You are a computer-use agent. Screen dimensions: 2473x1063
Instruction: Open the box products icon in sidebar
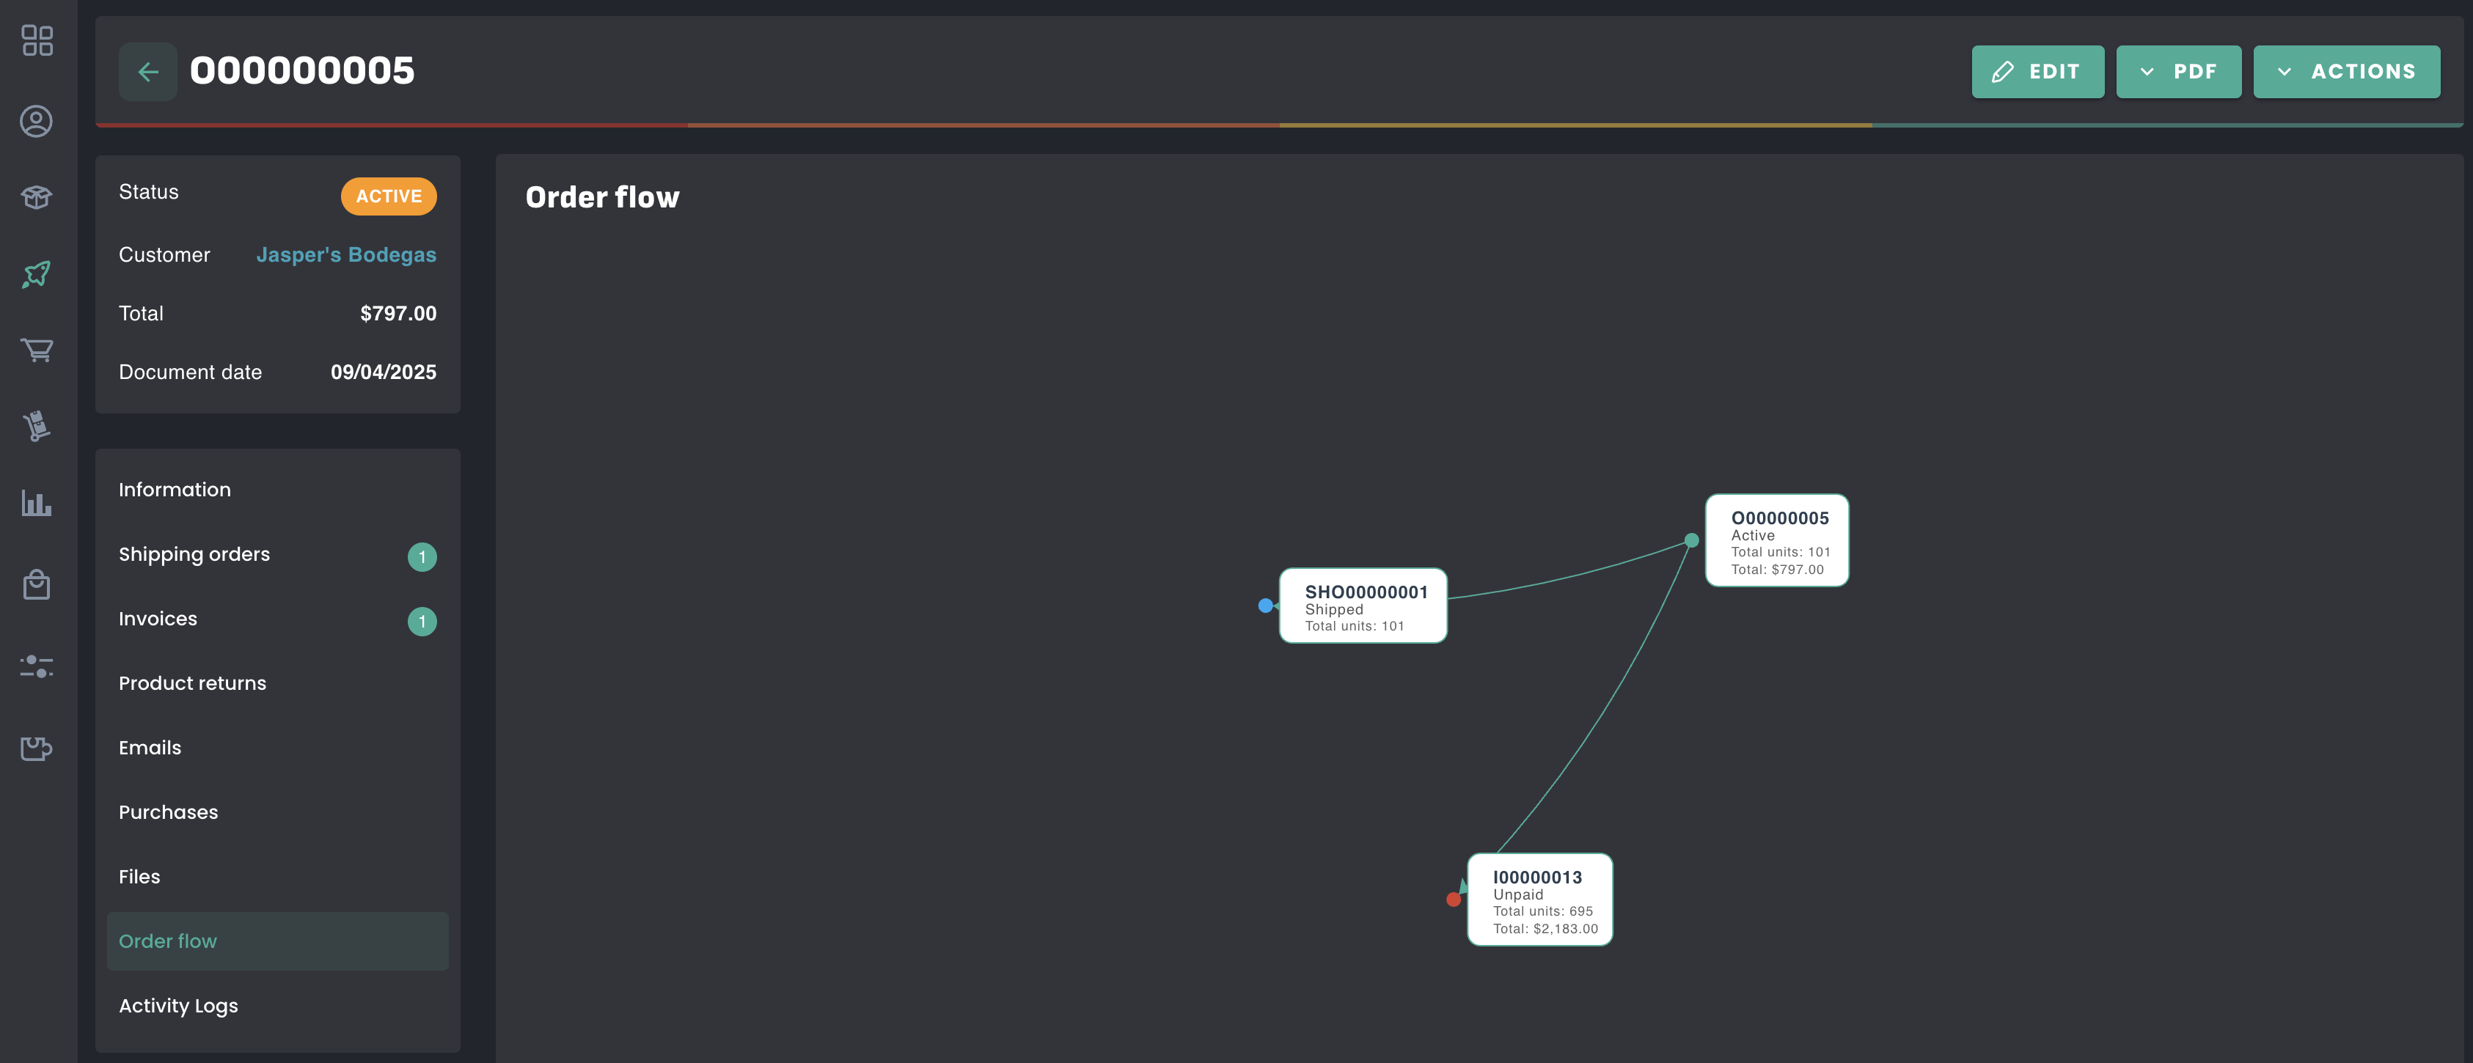click(x=37, y=198)
